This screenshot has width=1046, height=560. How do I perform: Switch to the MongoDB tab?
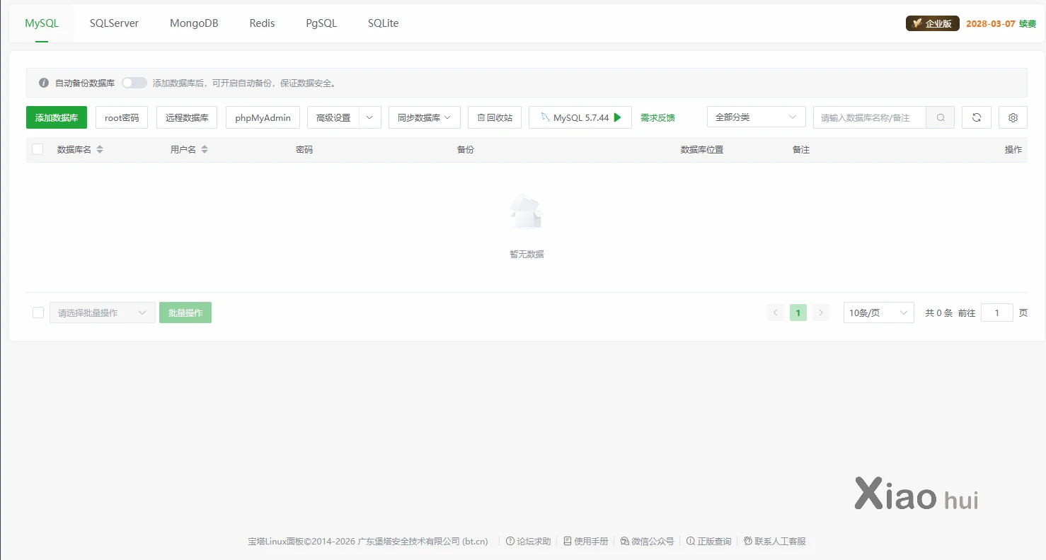click(194, 23)
